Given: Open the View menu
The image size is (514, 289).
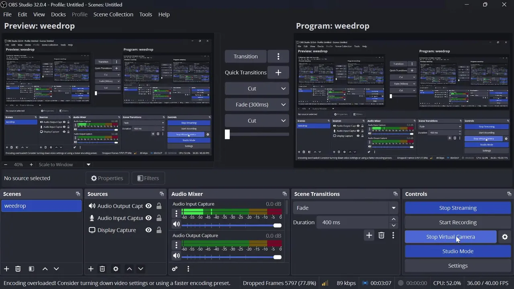Looking at the screenshot, I should [39, 14].
